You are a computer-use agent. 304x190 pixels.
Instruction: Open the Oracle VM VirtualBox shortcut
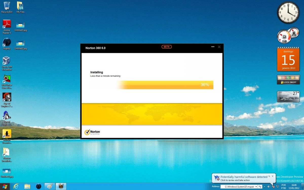click(7, 63)
